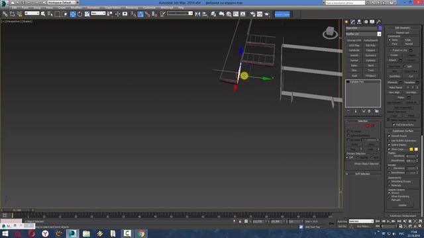Open key filter Selected dropdown
Viewport: 424px width, 238px height.
(361, 221)
